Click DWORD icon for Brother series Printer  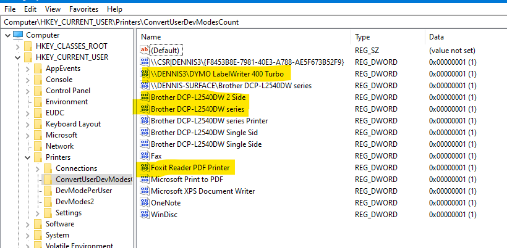pos(144,121)
